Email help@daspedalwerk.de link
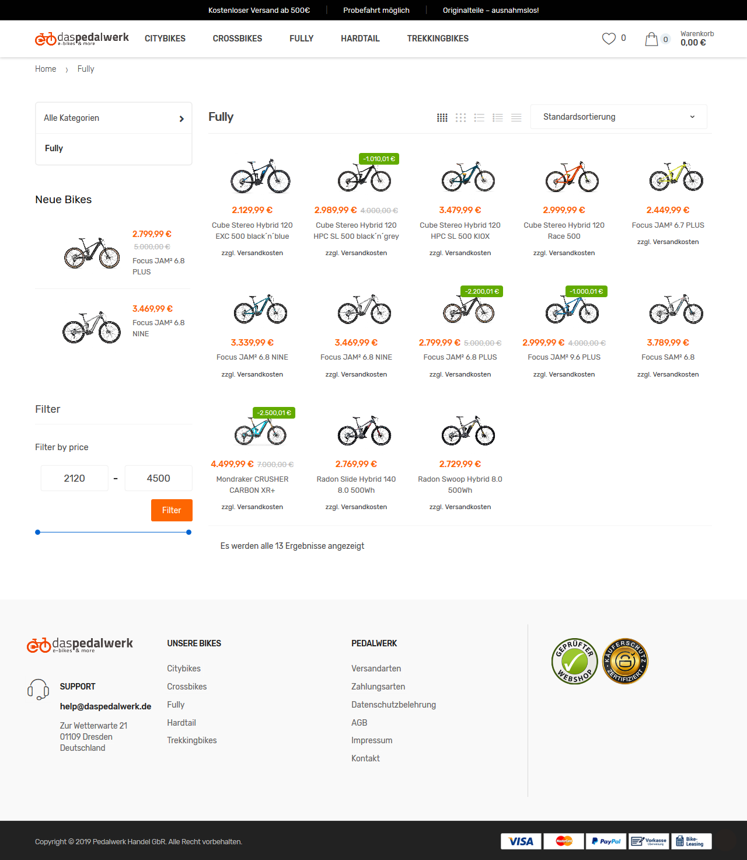Image resolution: width=747 pixels, height=860 pixels. 106,706
